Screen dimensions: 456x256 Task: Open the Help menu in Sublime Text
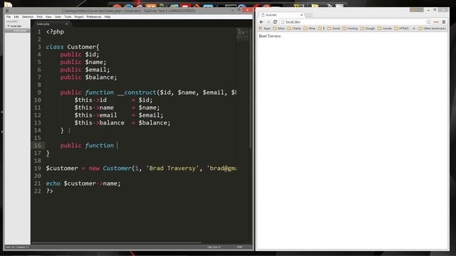point(108,17)
